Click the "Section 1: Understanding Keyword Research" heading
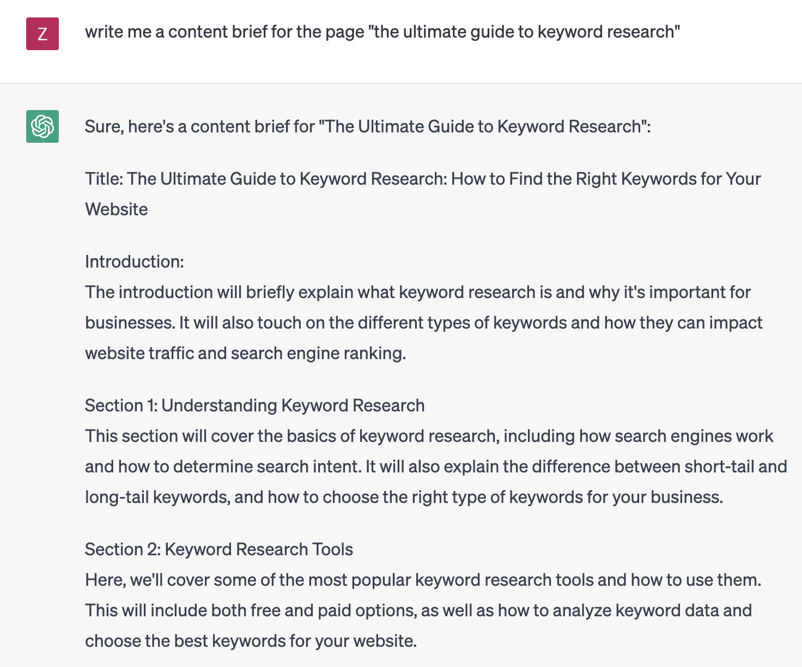 point(254,405)
